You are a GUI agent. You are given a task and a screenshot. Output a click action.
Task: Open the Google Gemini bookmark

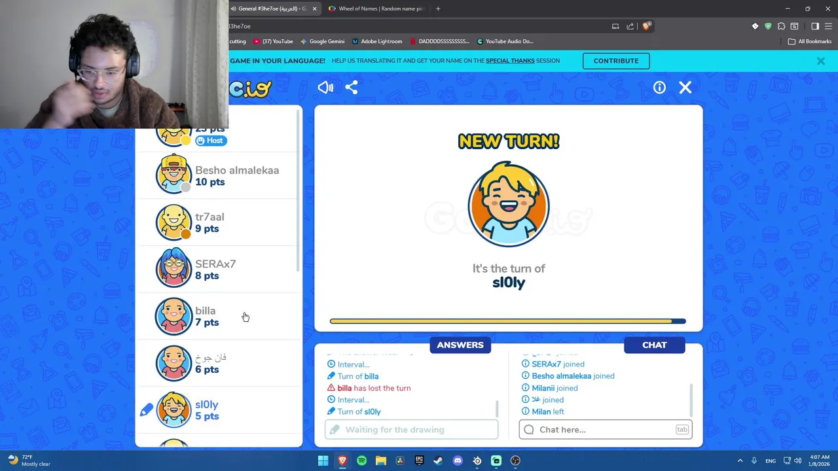[322, 41]
